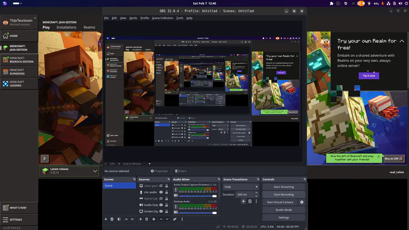Toggle lock on mic audio source

click(x=166, y=192)
